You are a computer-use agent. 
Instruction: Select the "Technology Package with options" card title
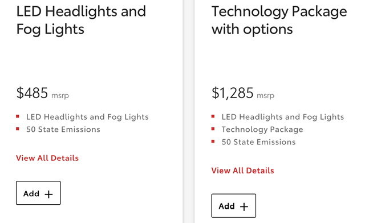[x=279, y=21]
